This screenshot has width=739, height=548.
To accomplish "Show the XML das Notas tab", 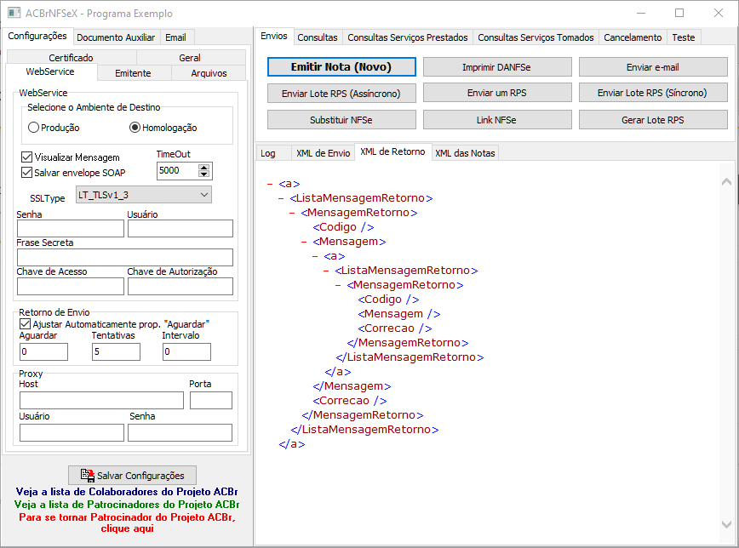I will (465, 153).
